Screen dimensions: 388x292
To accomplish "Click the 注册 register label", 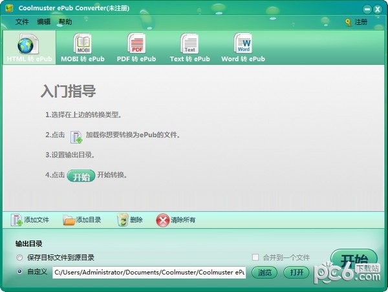I will coord(361,22).
